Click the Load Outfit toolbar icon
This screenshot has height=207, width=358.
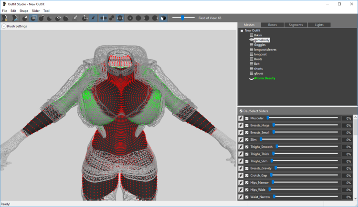click(x=15, y=18)
